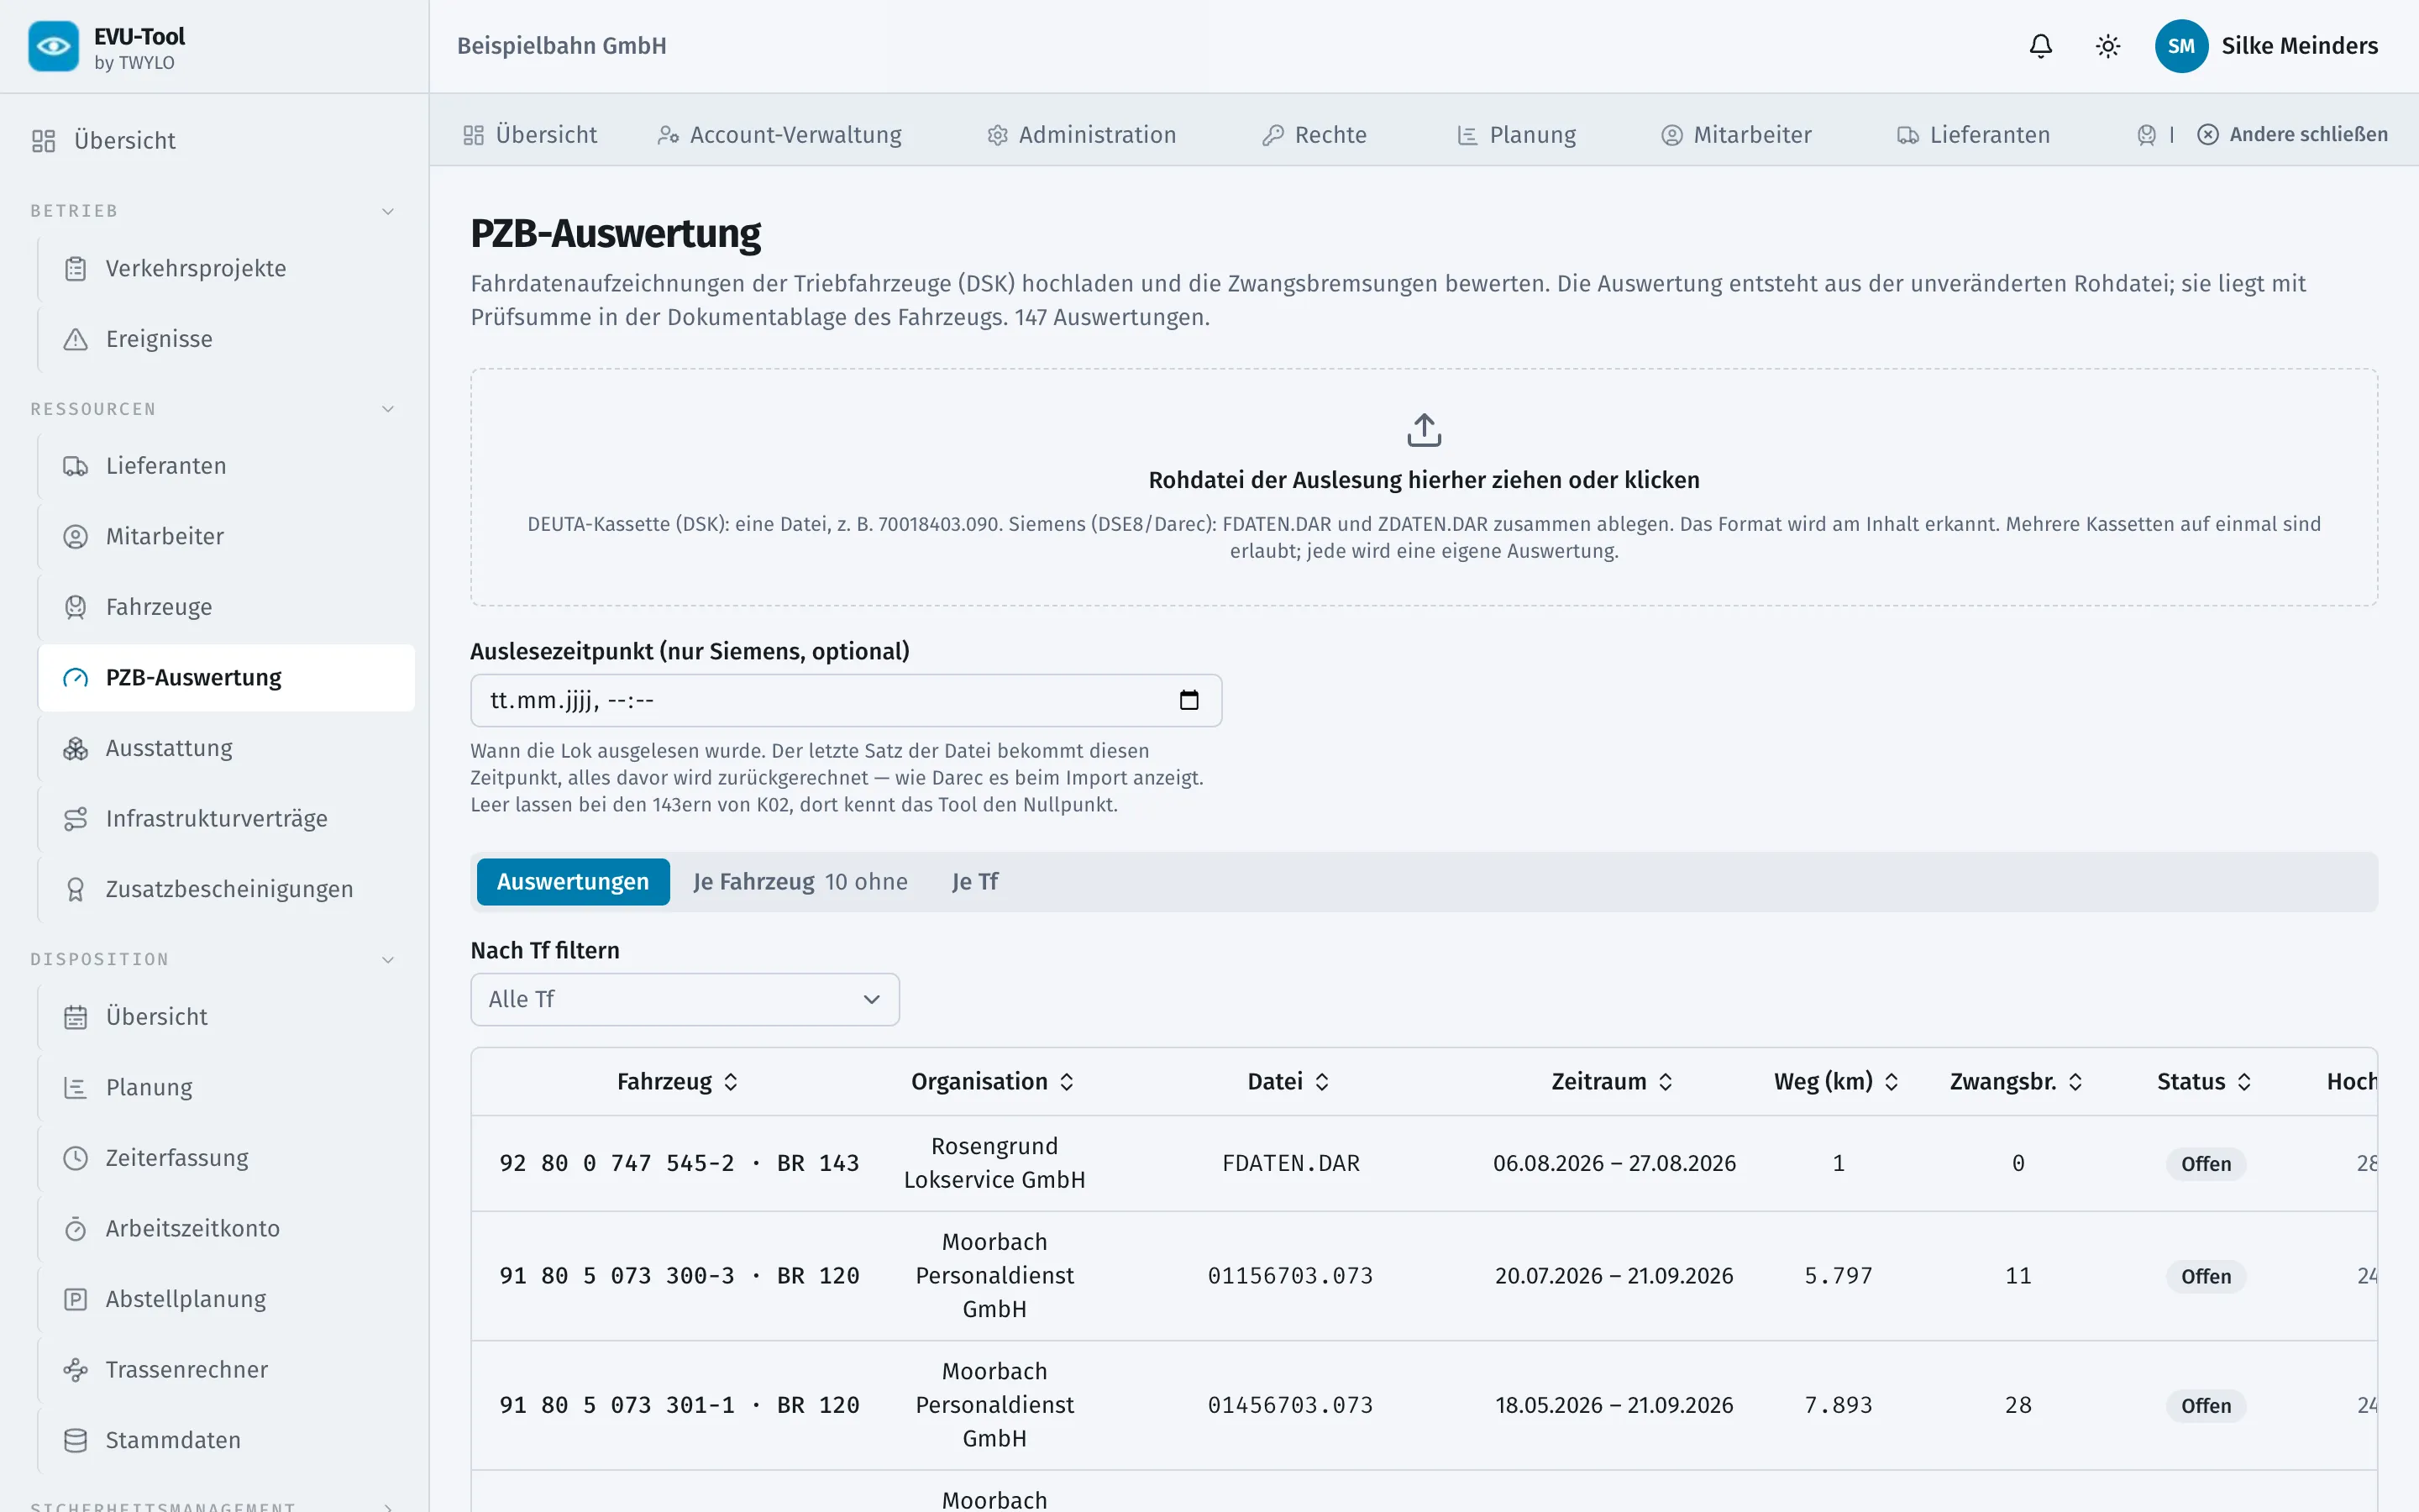This screenshot has width=2419, height=1512.
Task: Open sidebar Übersicht at top
Action: (214, 141)
